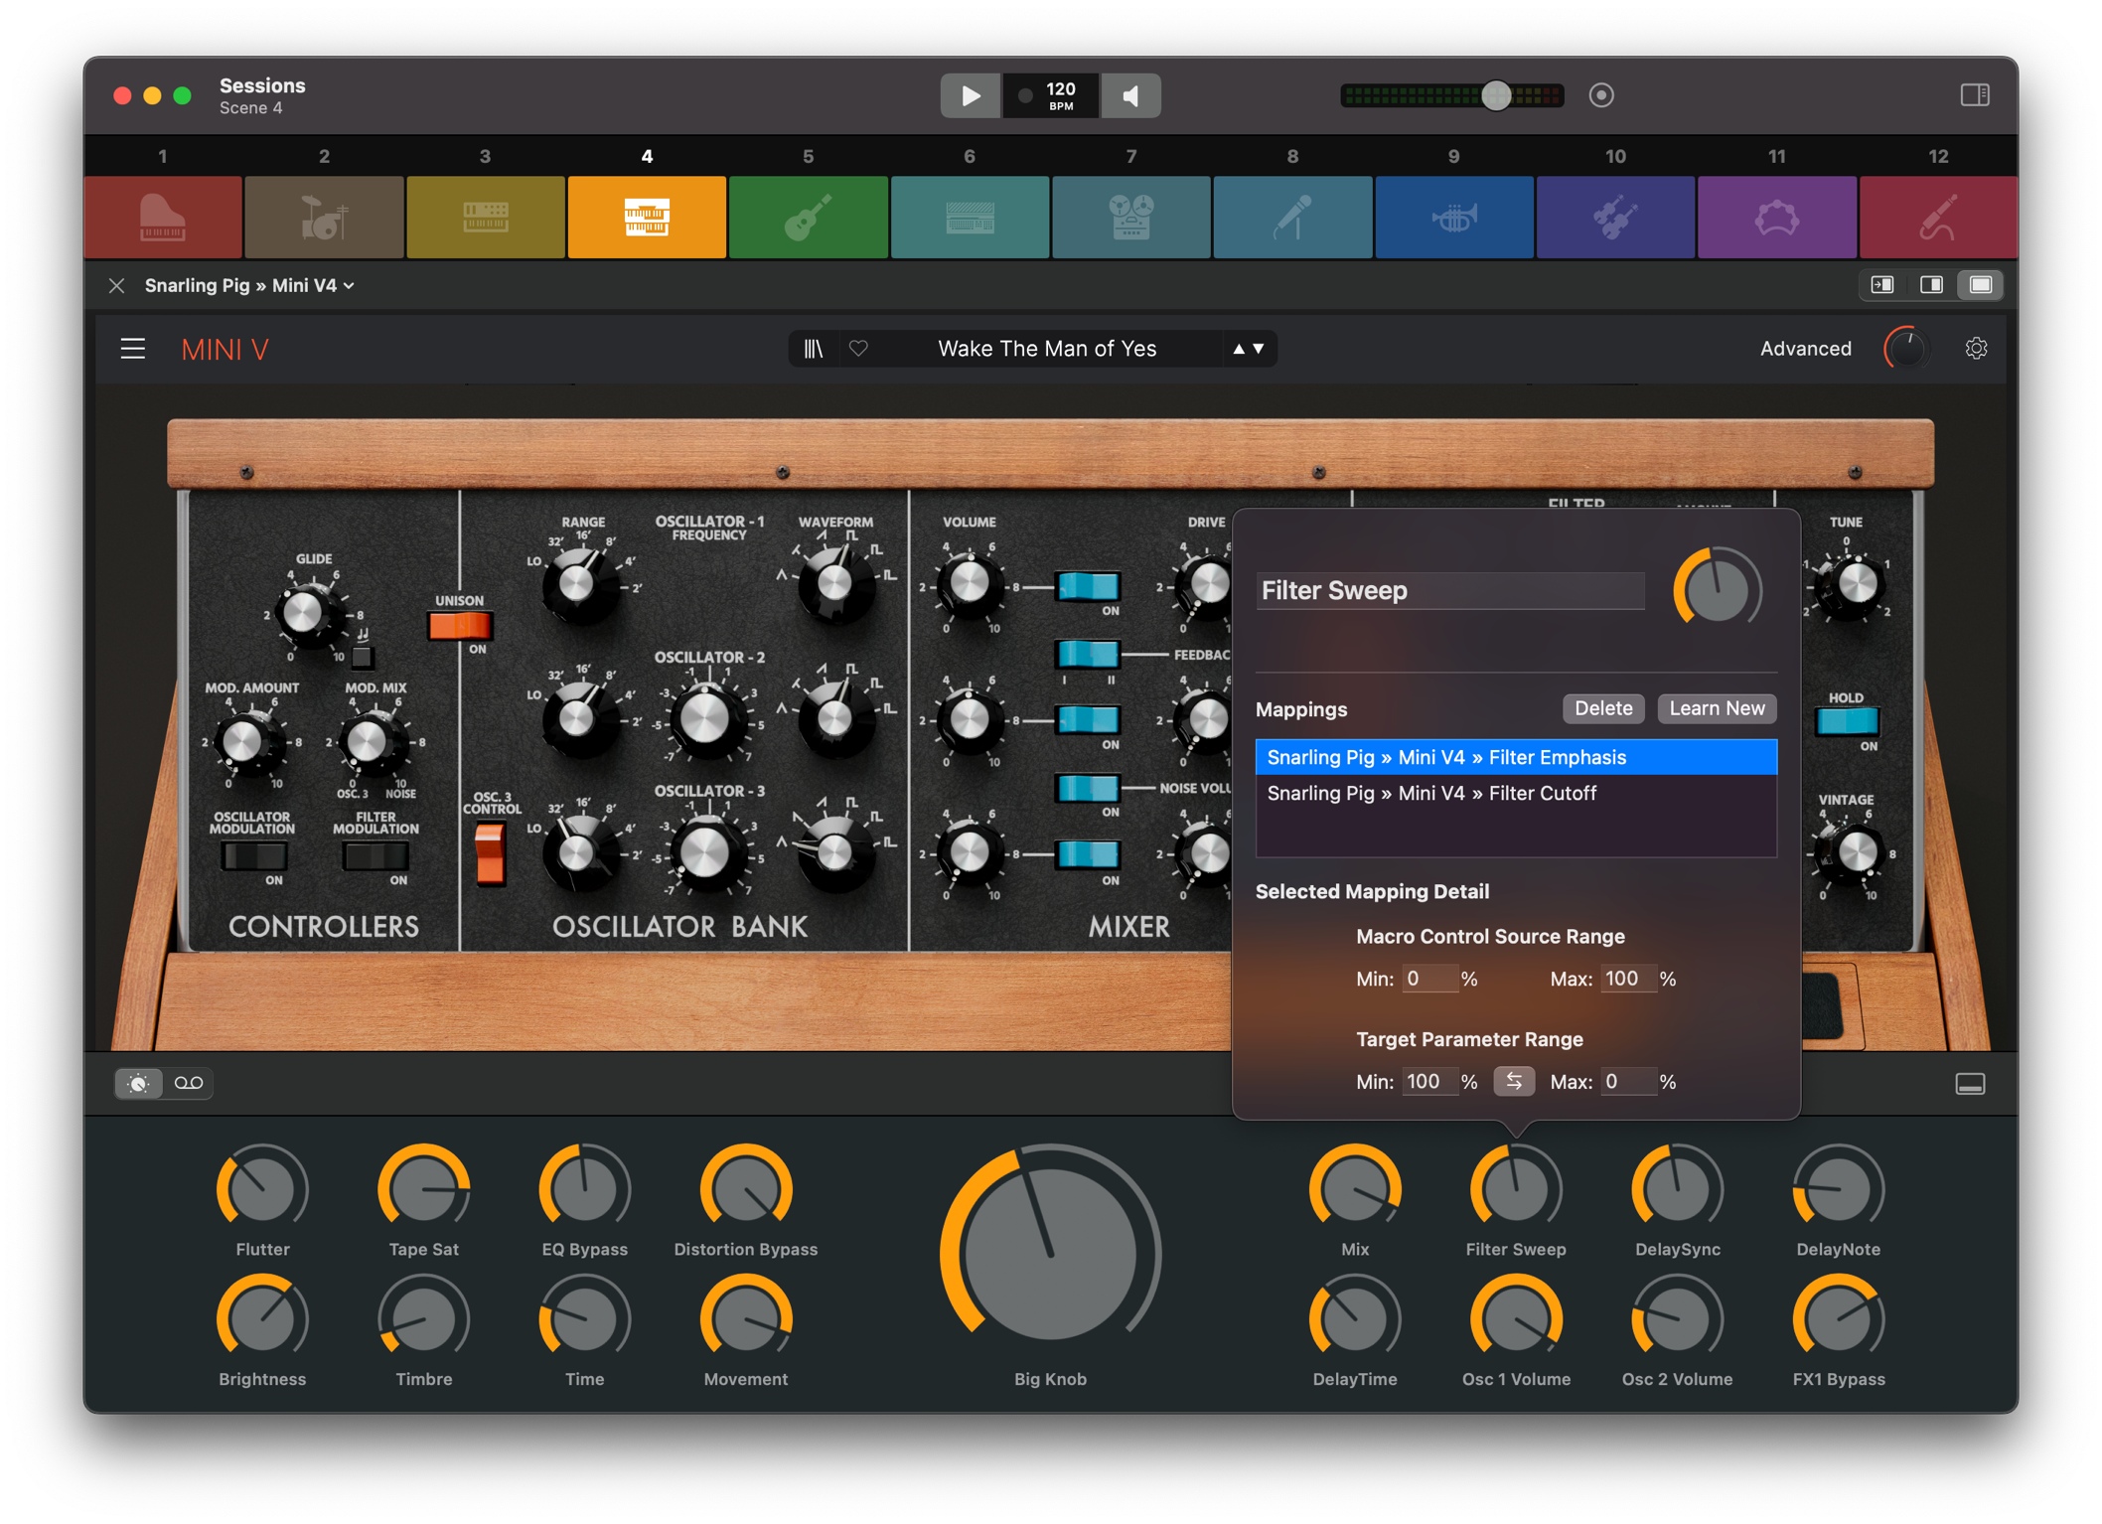Click Learn New mapping button
2102x1524 pixels.
pos(1717,708)
